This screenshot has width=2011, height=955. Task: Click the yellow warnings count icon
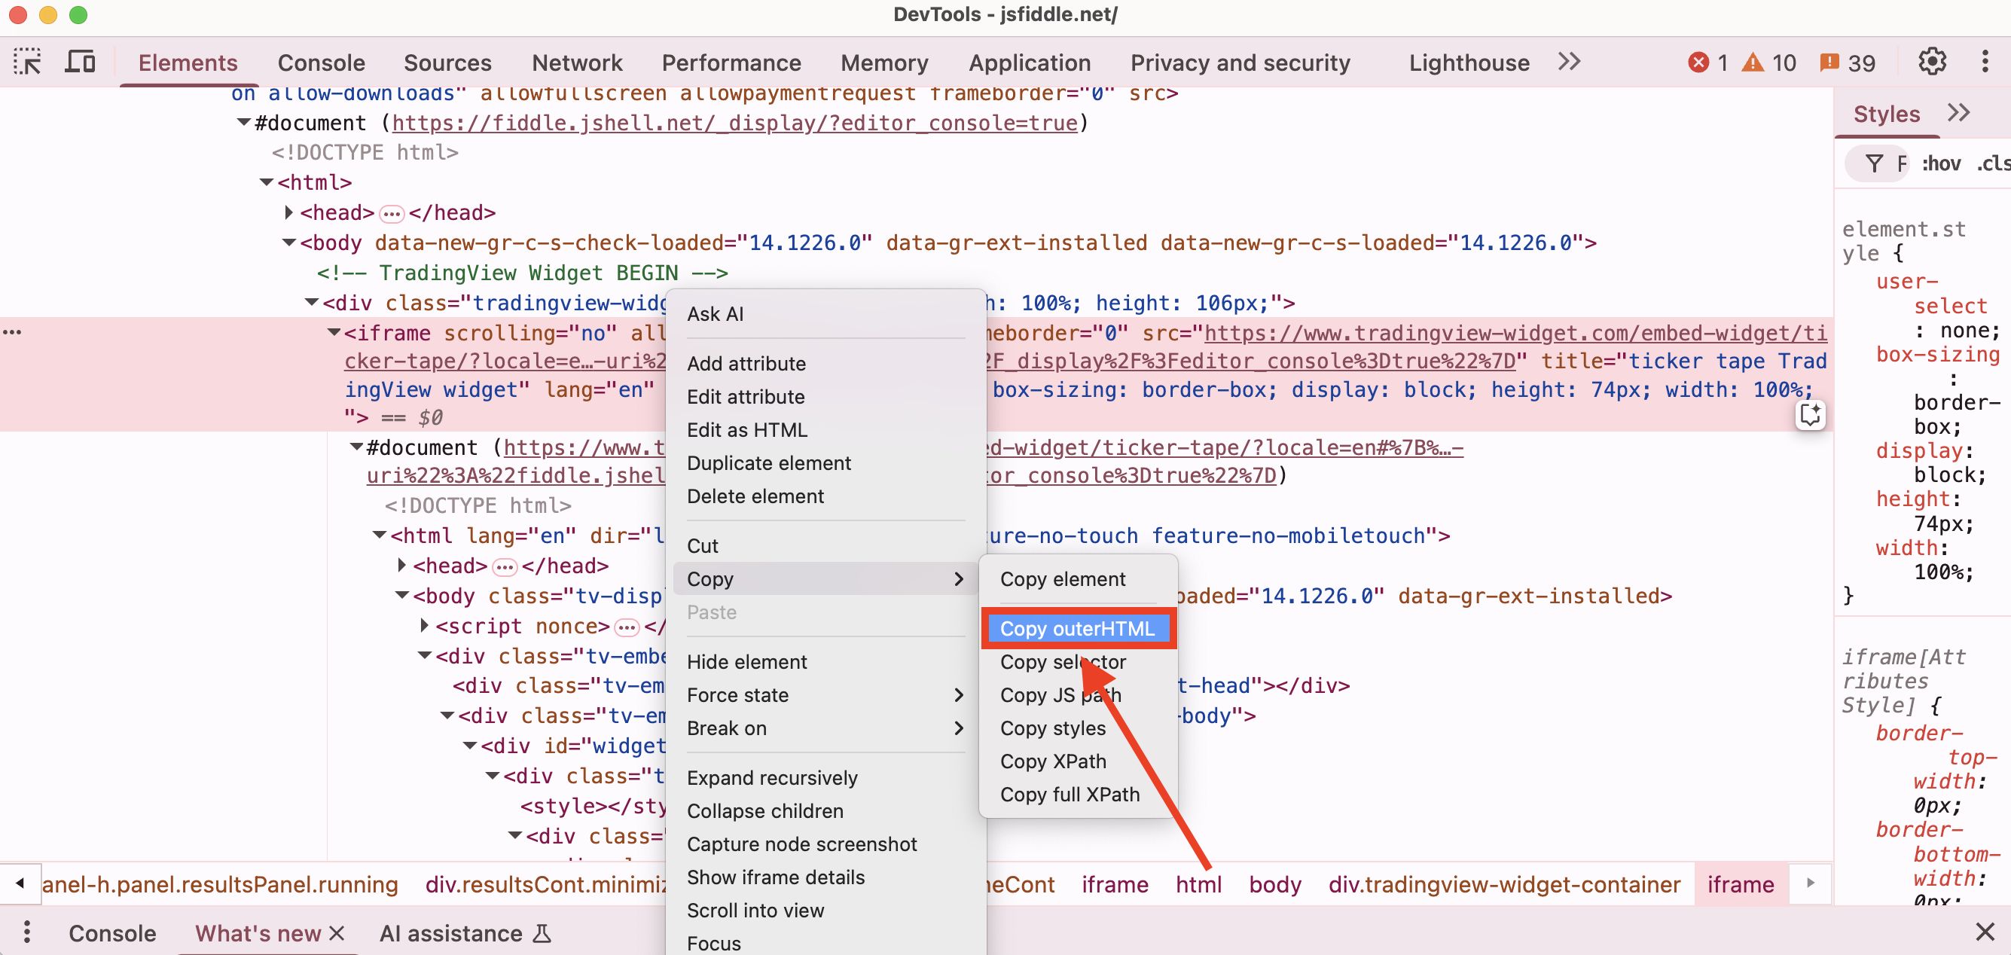[x=1753, y=63]
